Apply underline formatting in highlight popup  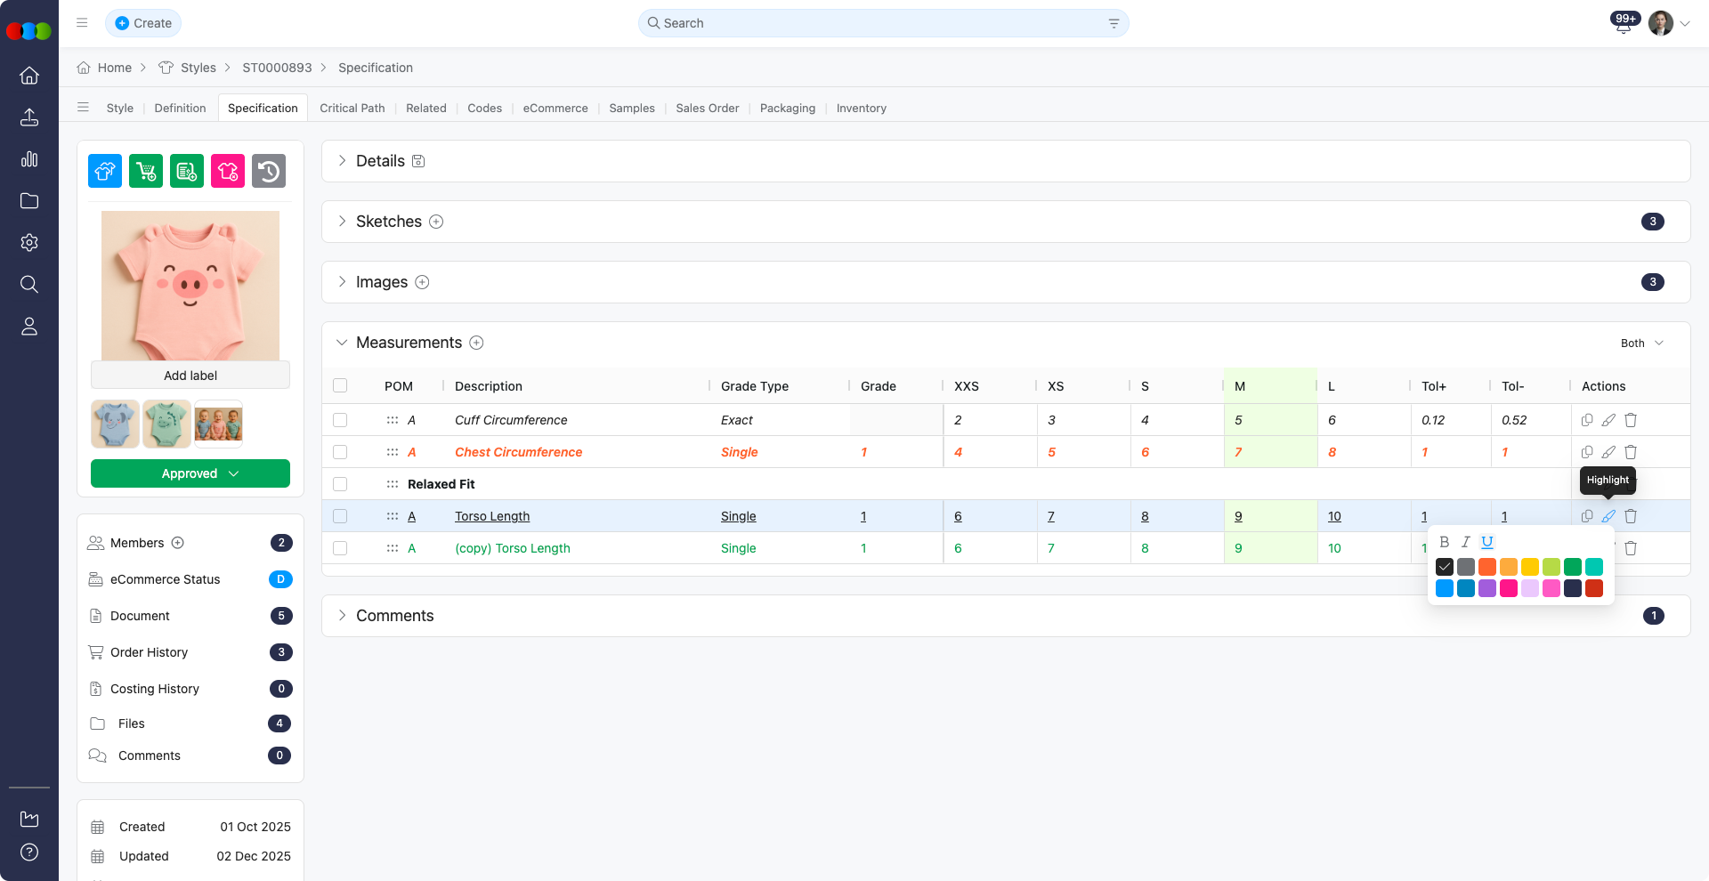[1486, 542]
